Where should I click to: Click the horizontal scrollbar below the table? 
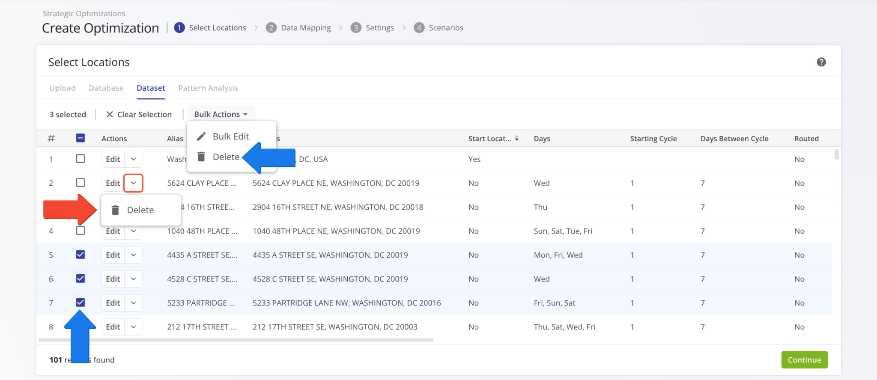236,340
